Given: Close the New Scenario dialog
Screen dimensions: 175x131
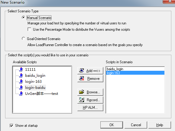Looking at the screenshot, I should pos(170,2).
